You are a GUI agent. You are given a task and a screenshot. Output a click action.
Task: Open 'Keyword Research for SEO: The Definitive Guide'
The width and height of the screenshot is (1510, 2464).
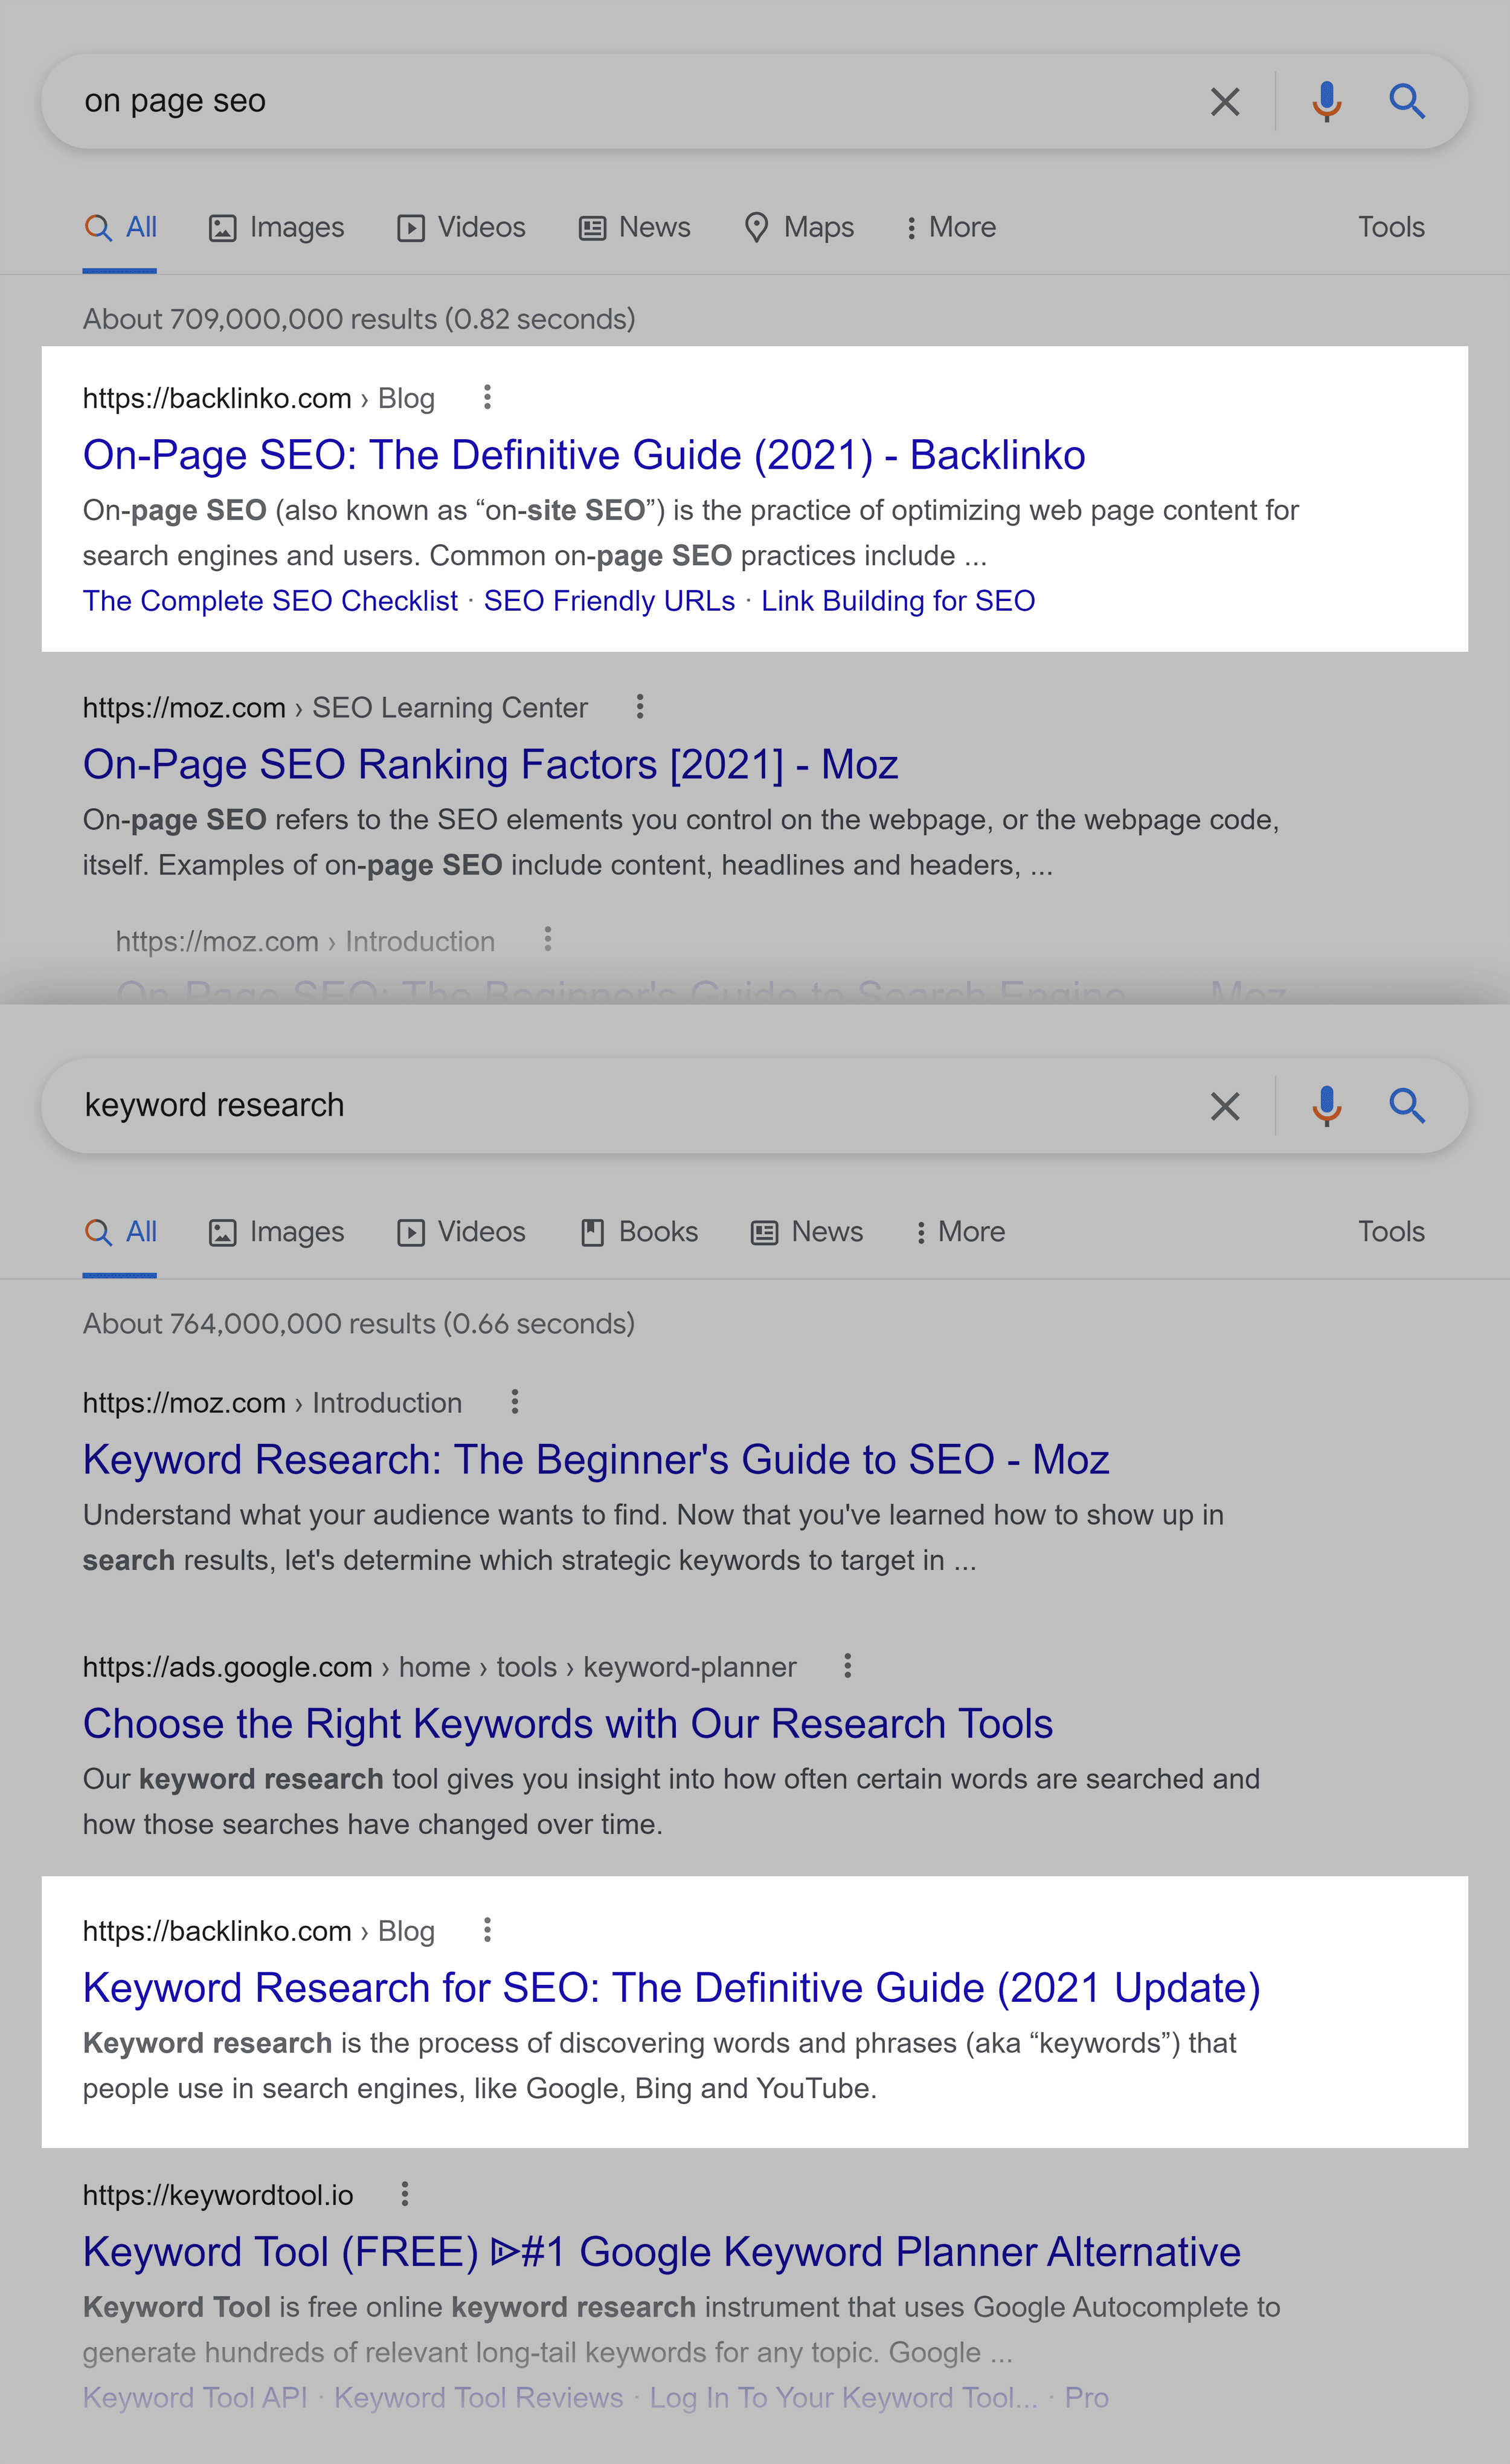pos(671,1987)
